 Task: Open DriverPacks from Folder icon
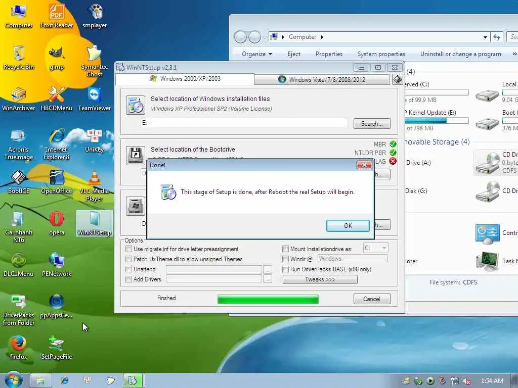(19, 310)
